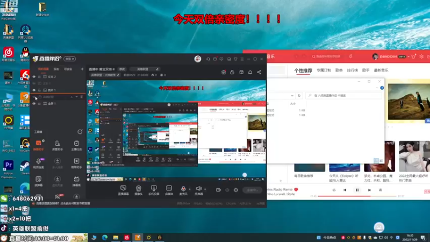
Task: Open headset support icon in 直播伴侣 title bar
Action: click(208, 59)
